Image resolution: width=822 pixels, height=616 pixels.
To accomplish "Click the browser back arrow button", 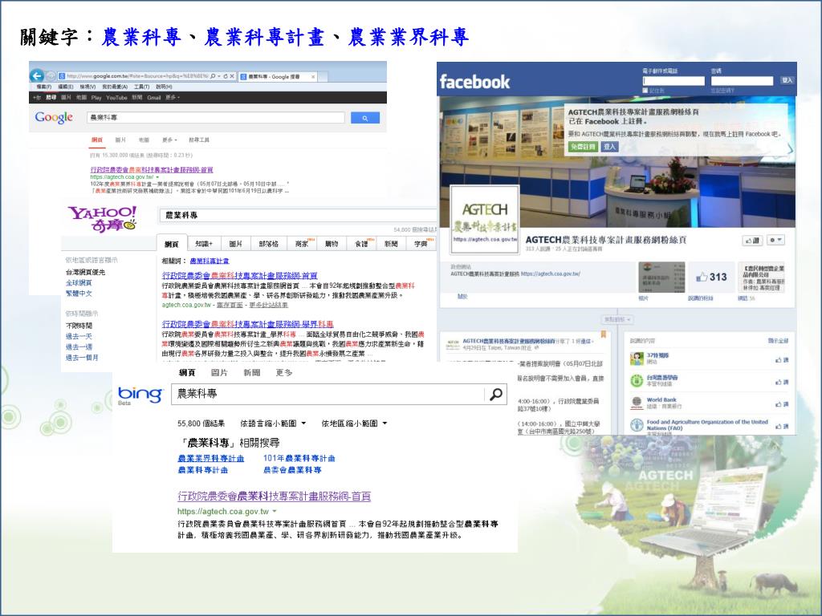I will 37,76.
